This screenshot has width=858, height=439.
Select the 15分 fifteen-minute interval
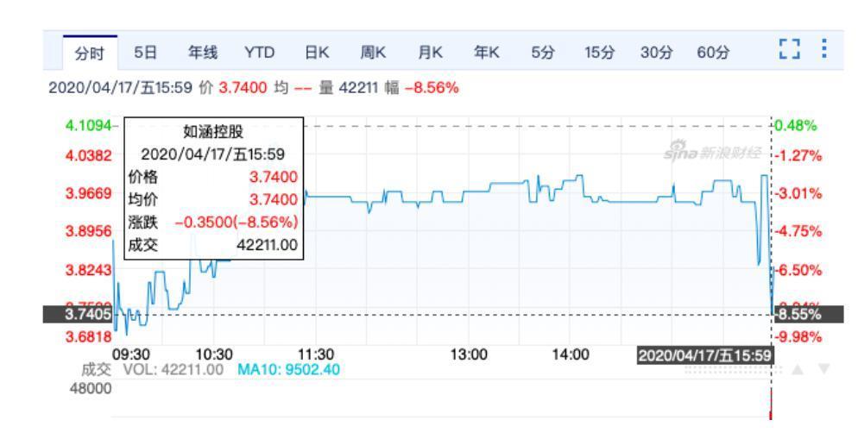[598, 53]
